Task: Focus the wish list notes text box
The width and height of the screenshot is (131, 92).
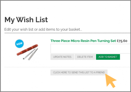Action: pyautogui.click(x=90, y=49)
